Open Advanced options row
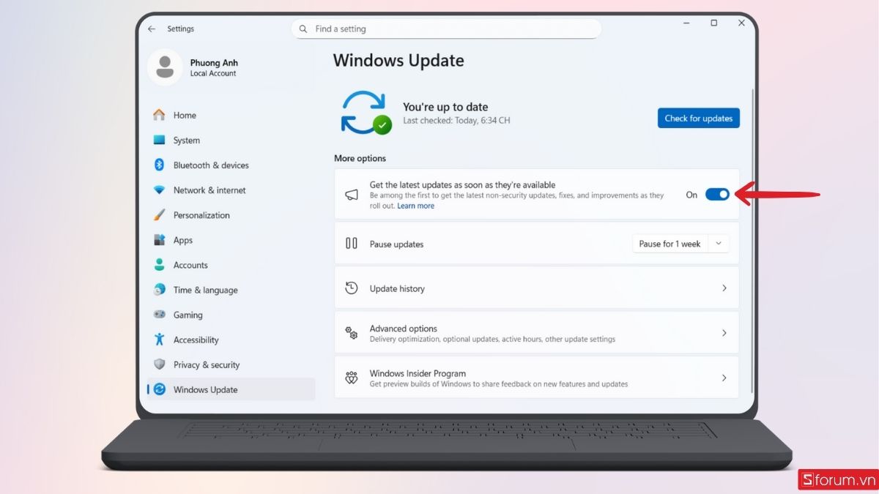Screen dimensions: 879x494 [537, 333]
